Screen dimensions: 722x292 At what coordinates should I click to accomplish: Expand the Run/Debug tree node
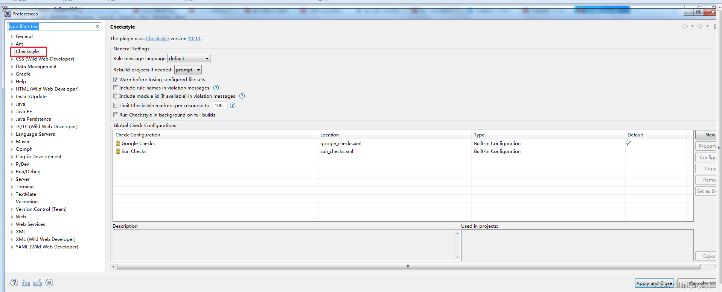pyautogui.click(x=12, y=172)
